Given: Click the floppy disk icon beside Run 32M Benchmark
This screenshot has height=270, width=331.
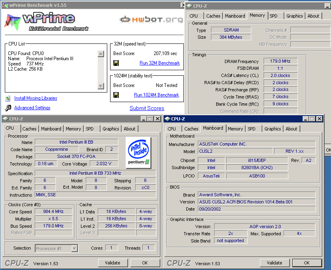Looking at the screenshot, I should (x=116, y=63).
